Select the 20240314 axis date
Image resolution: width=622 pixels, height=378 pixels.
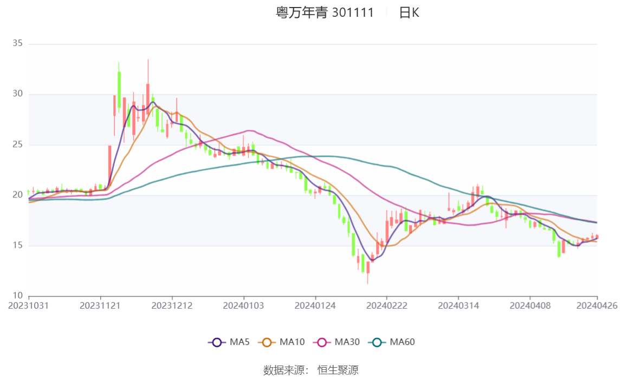click(458, 306)
